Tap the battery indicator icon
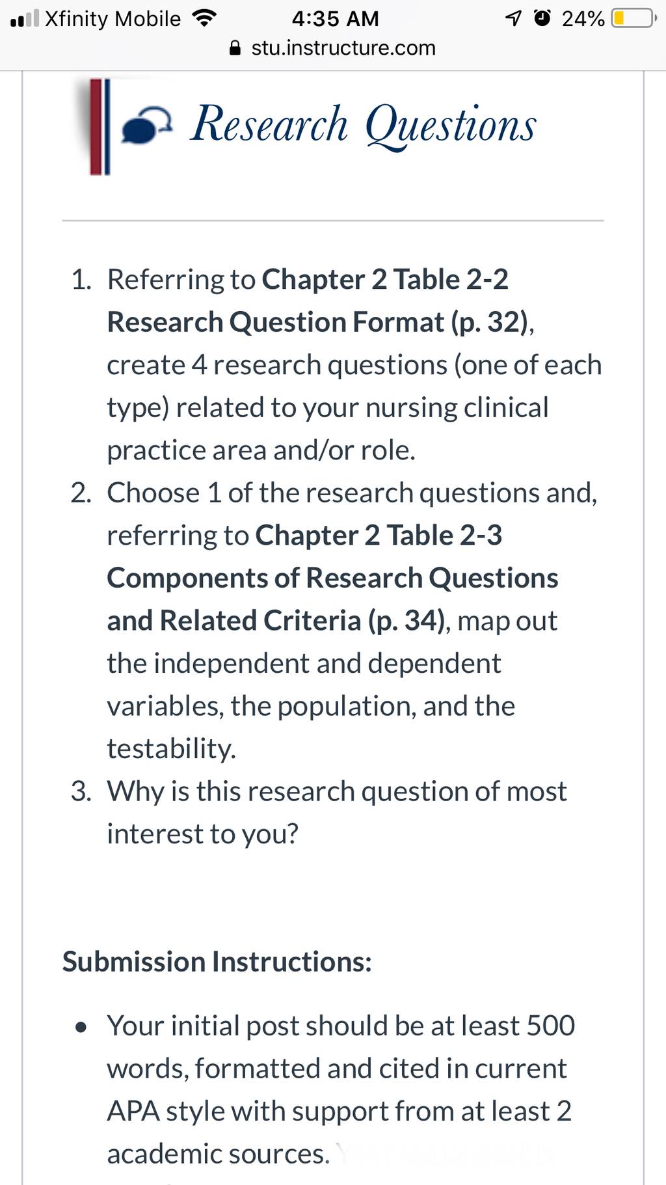 [633, 19]
